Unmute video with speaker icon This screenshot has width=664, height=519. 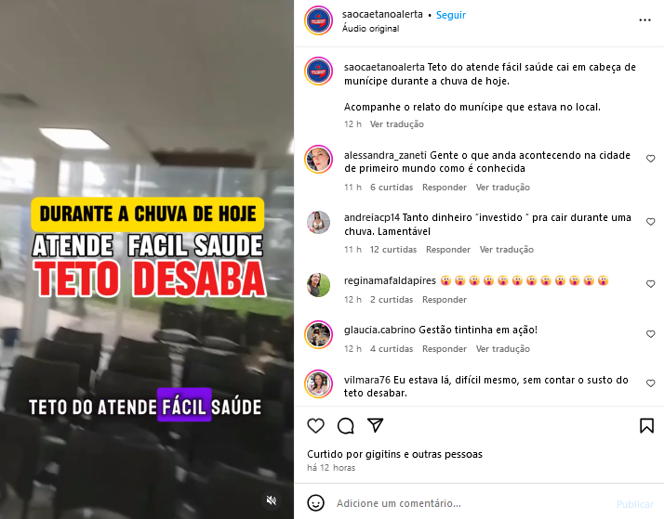(x=271, y=500)
